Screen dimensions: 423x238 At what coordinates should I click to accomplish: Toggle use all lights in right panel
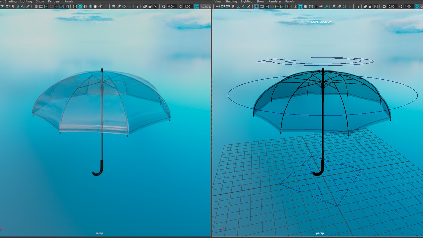[x=321, y=6]
